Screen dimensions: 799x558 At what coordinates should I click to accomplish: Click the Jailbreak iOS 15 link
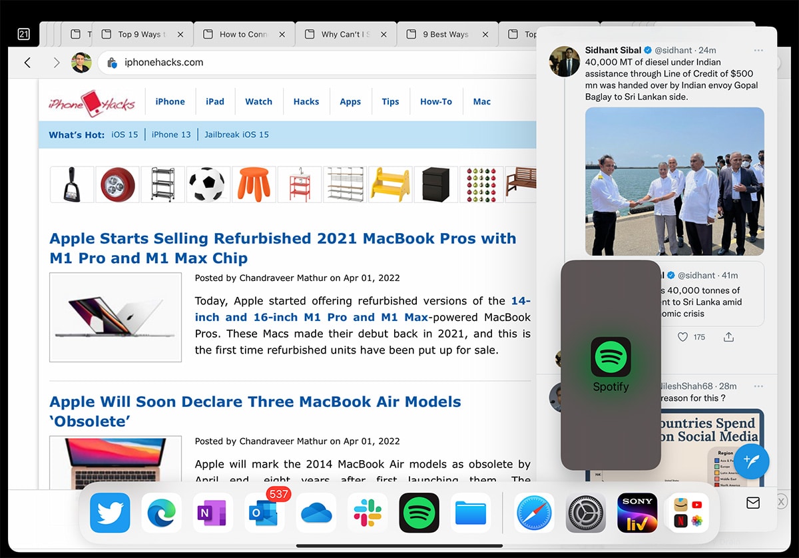click(x=236, y=135)
